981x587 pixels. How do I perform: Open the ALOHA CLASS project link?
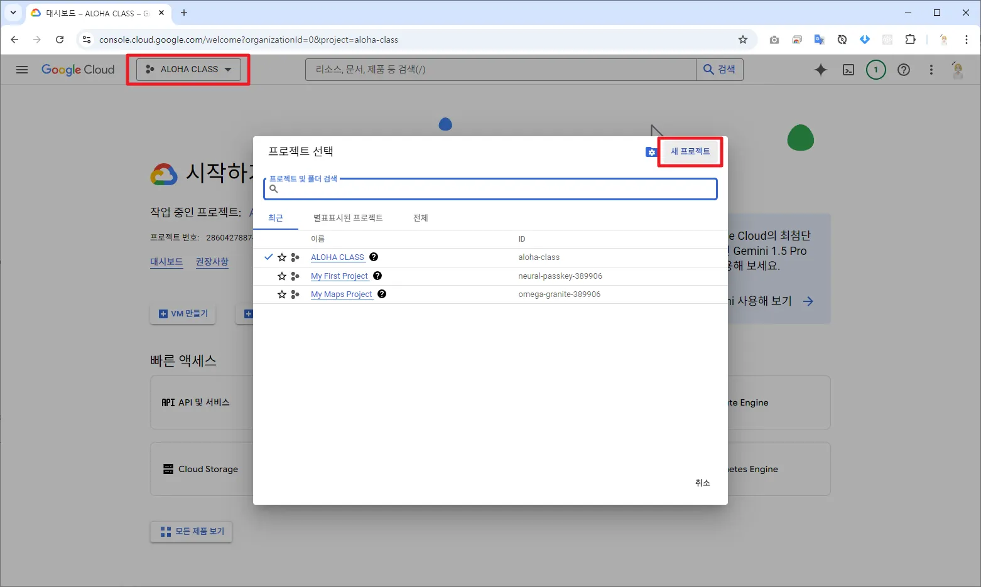point(338,257)
